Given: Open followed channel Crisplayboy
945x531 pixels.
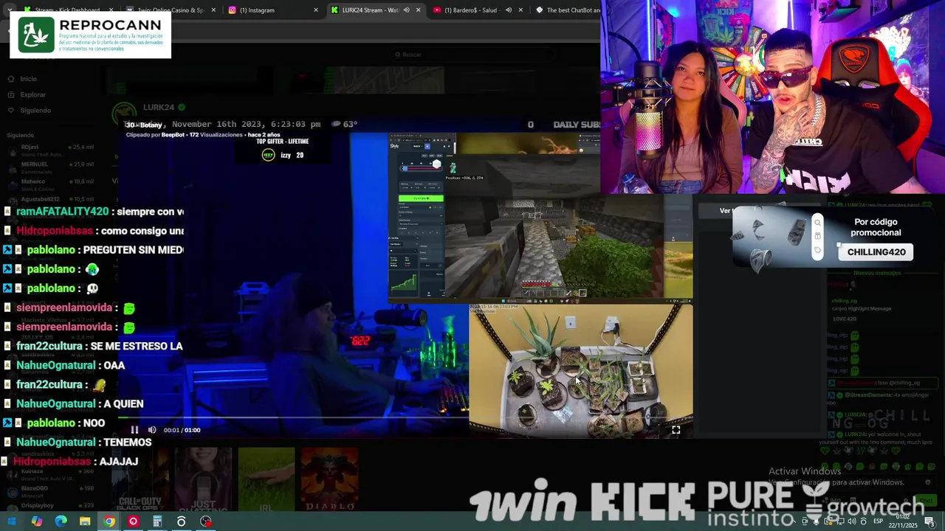Looking at the screenshot, I should pyautogui.click(x=52, y=507).
